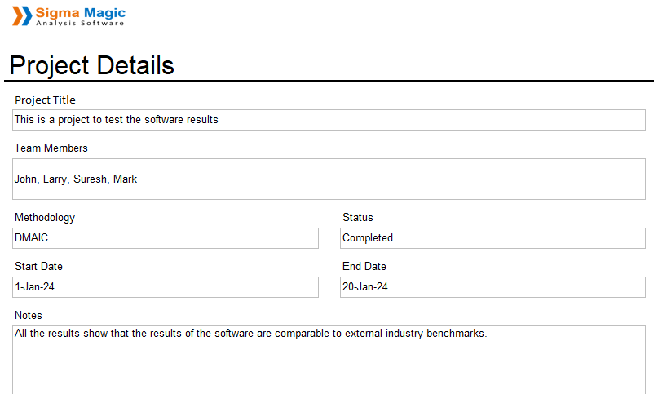Viewport: 658px width, 394px height.
Task: Click the Status label
Action: point(357,218)
